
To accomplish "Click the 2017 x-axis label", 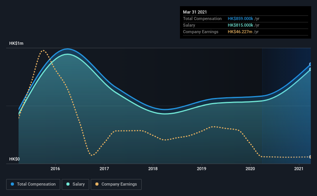I will pyautogui.click(x=104, y=169).
